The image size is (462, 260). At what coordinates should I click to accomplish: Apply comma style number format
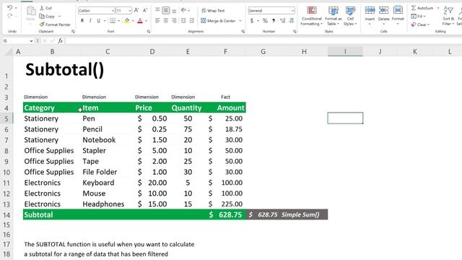(x=274, y=21)
